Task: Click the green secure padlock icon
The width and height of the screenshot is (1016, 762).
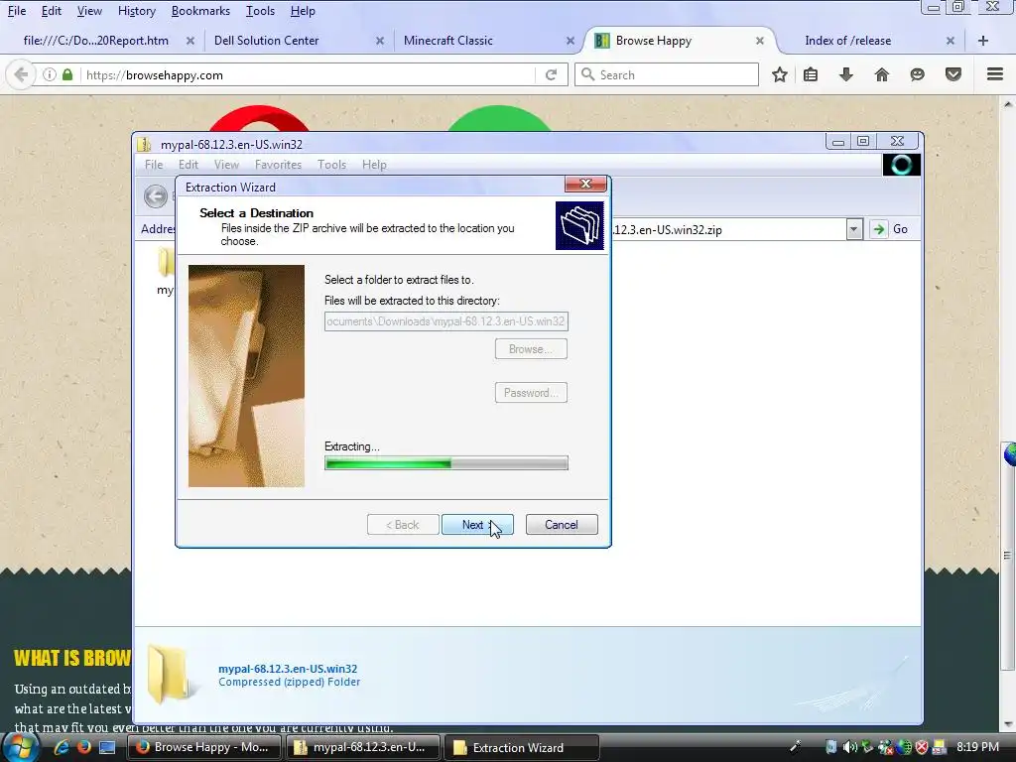Action: [67, 74]
